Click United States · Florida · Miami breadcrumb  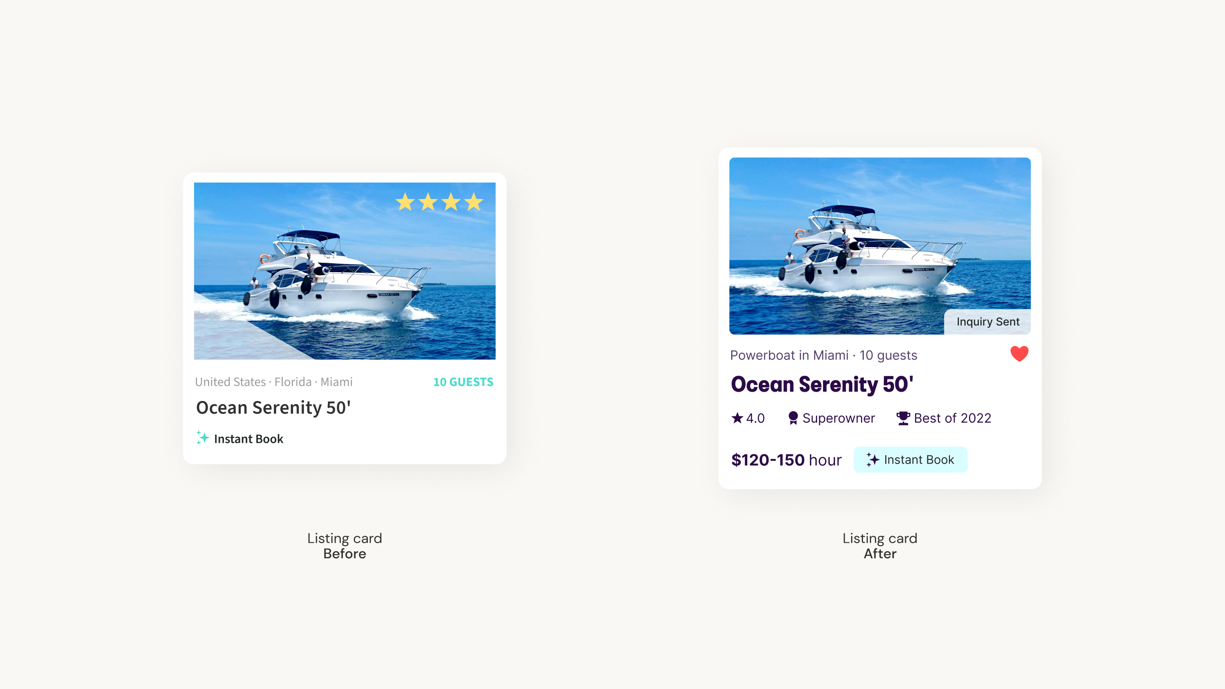(274, 382)
